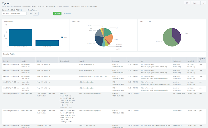The image size is (208, 128).
Task: Select the cybercrime-tracker.net bar in chart
Action: click(x=21, y=37)
